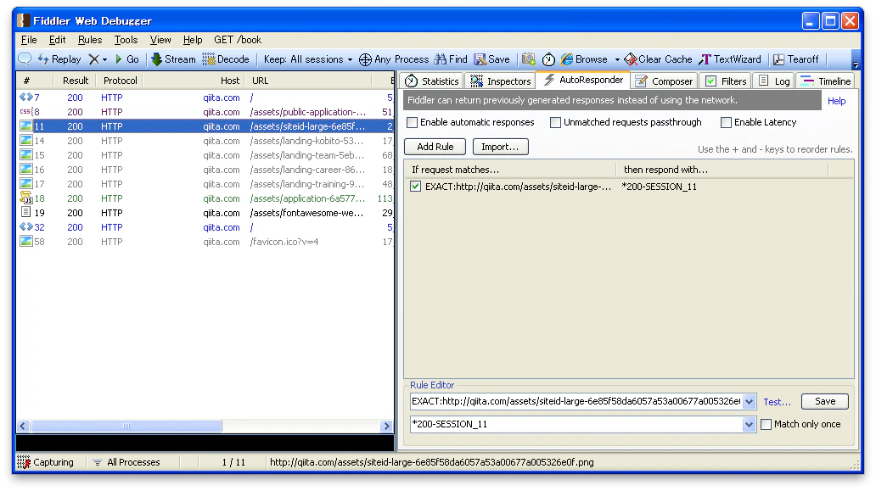The image size is (876, 491).
Task: Open the AutoResponder Help link
Action: pos(836,101)
